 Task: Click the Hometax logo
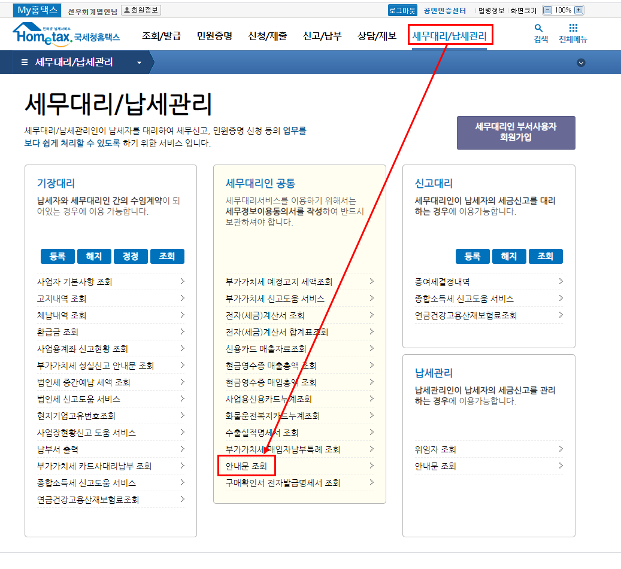coord(66,34)
